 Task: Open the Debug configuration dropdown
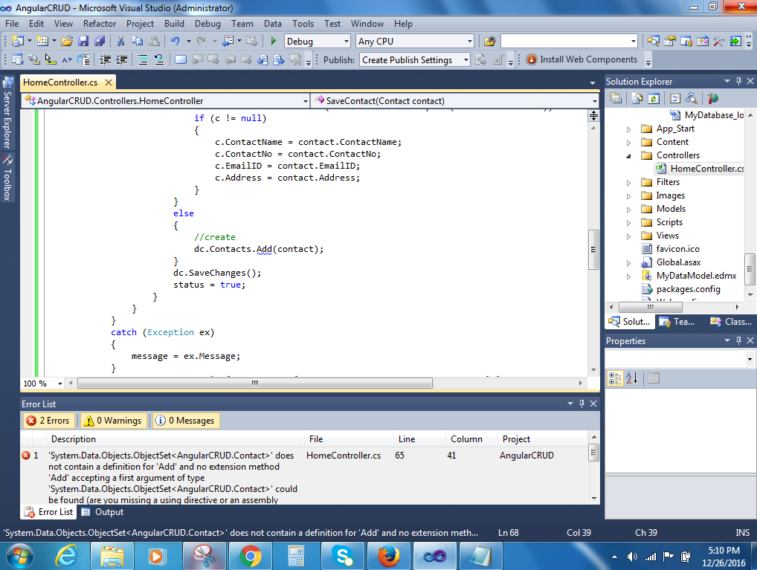point(347,42)
